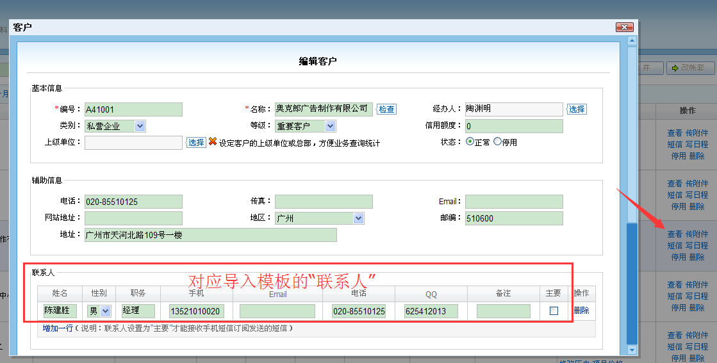Click the 手机 field containing 13521010020
The height and width of the screenshot is (363, 717).
click(196, 311)
